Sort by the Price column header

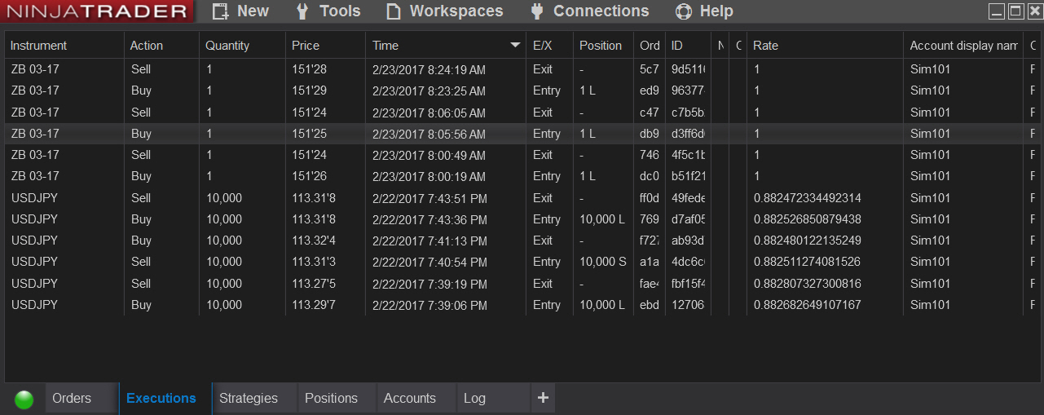(306, 46)
